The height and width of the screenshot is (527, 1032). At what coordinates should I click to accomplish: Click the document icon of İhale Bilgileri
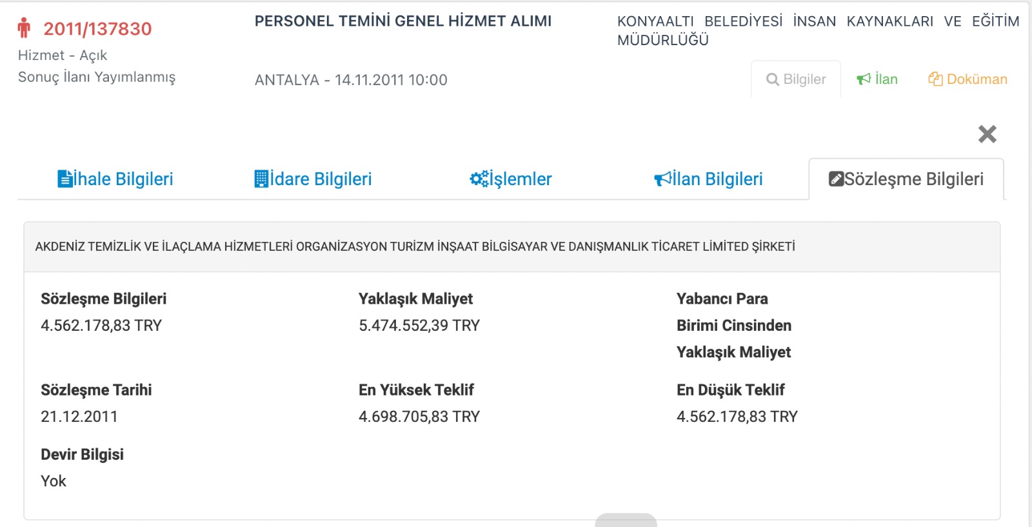(64, 179)
